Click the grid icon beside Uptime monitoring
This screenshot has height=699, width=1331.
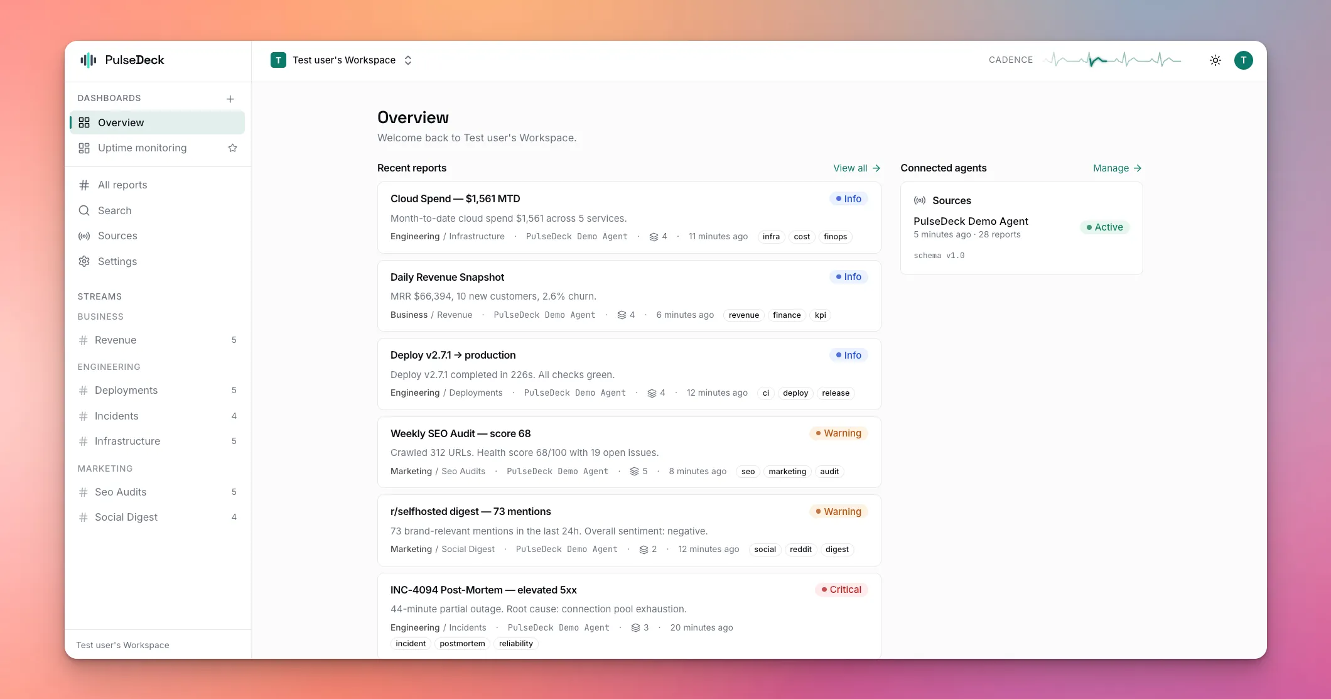pyautogui.click(x=84, y=148)
